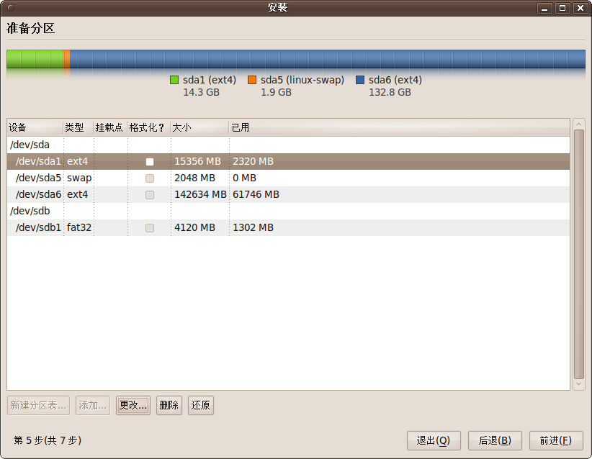Viewport: 592px width, 459px height.
Task: Click the scrollbar down arrow
Action: click(579, 384)
